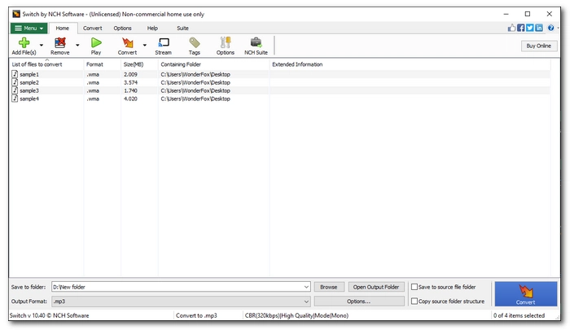Click the big blue Convert button
Viewport: 570px width, 330px height.
tap(526, 293)
